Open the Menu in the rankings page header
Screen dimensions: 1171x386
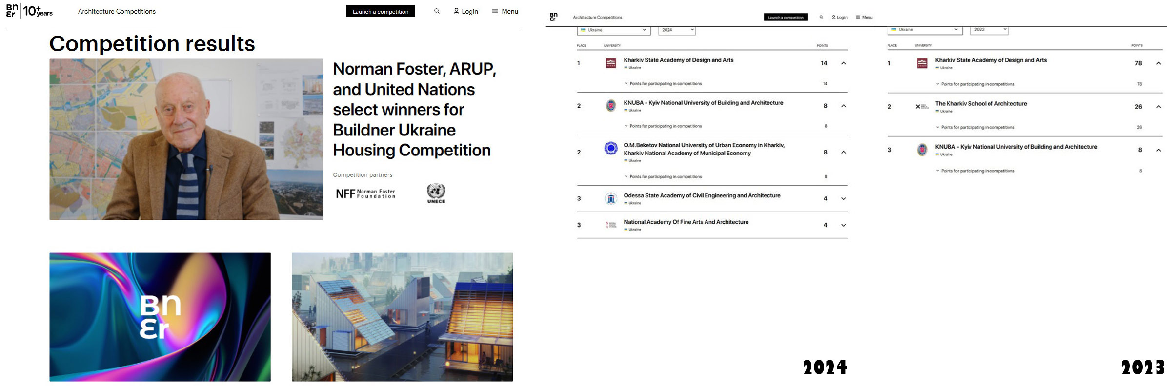tap(864, 17)
